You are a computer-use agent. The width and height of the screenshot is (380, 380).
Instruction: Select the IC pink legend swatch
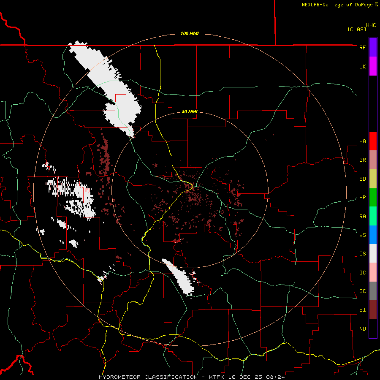pyautogui.click(x=373, y=272)
